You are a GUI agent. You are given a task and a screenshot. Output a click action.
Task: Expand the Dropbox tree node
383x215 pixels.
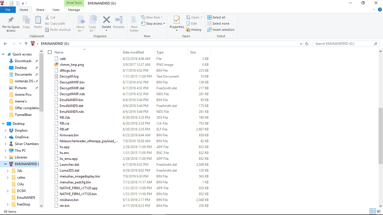tap(5, 130)
